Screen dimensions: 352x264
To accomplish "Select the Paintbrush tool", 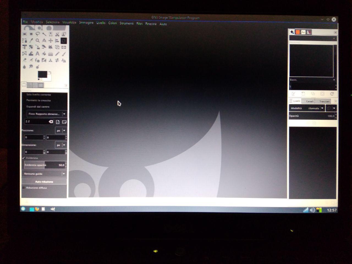I will tap(64, 54).
